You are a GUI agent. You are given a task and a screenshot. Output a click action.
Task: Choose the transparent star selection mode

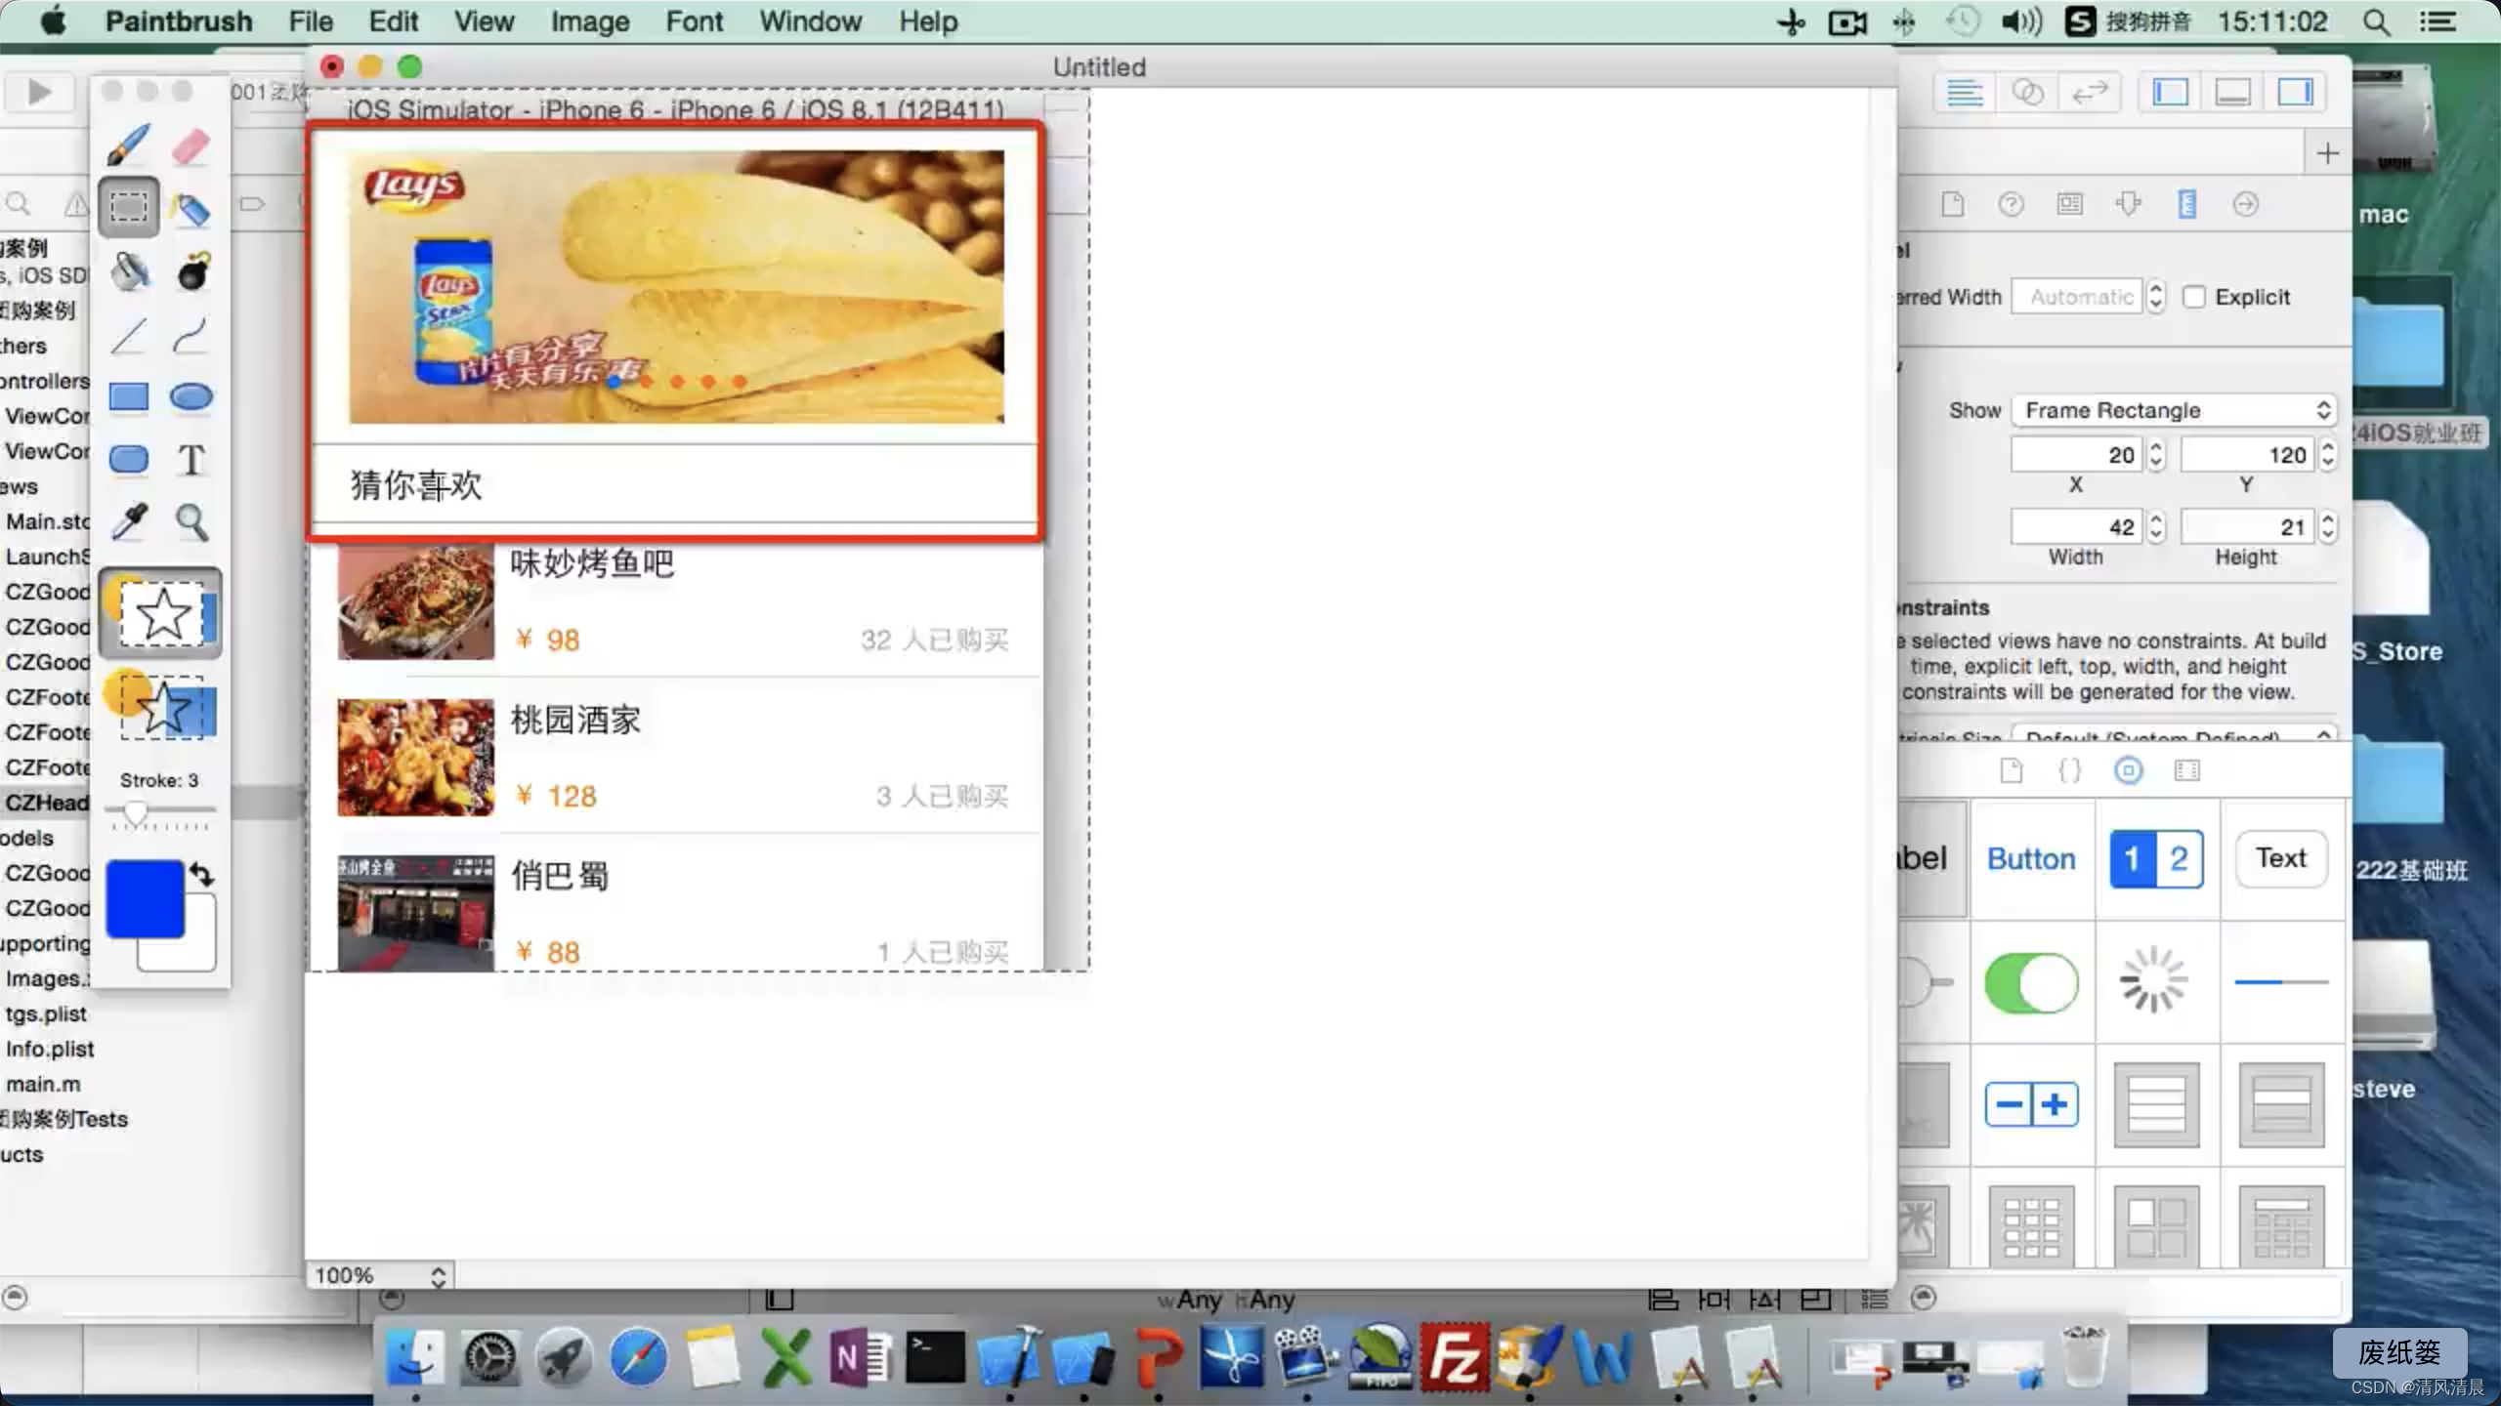(160, 706)
